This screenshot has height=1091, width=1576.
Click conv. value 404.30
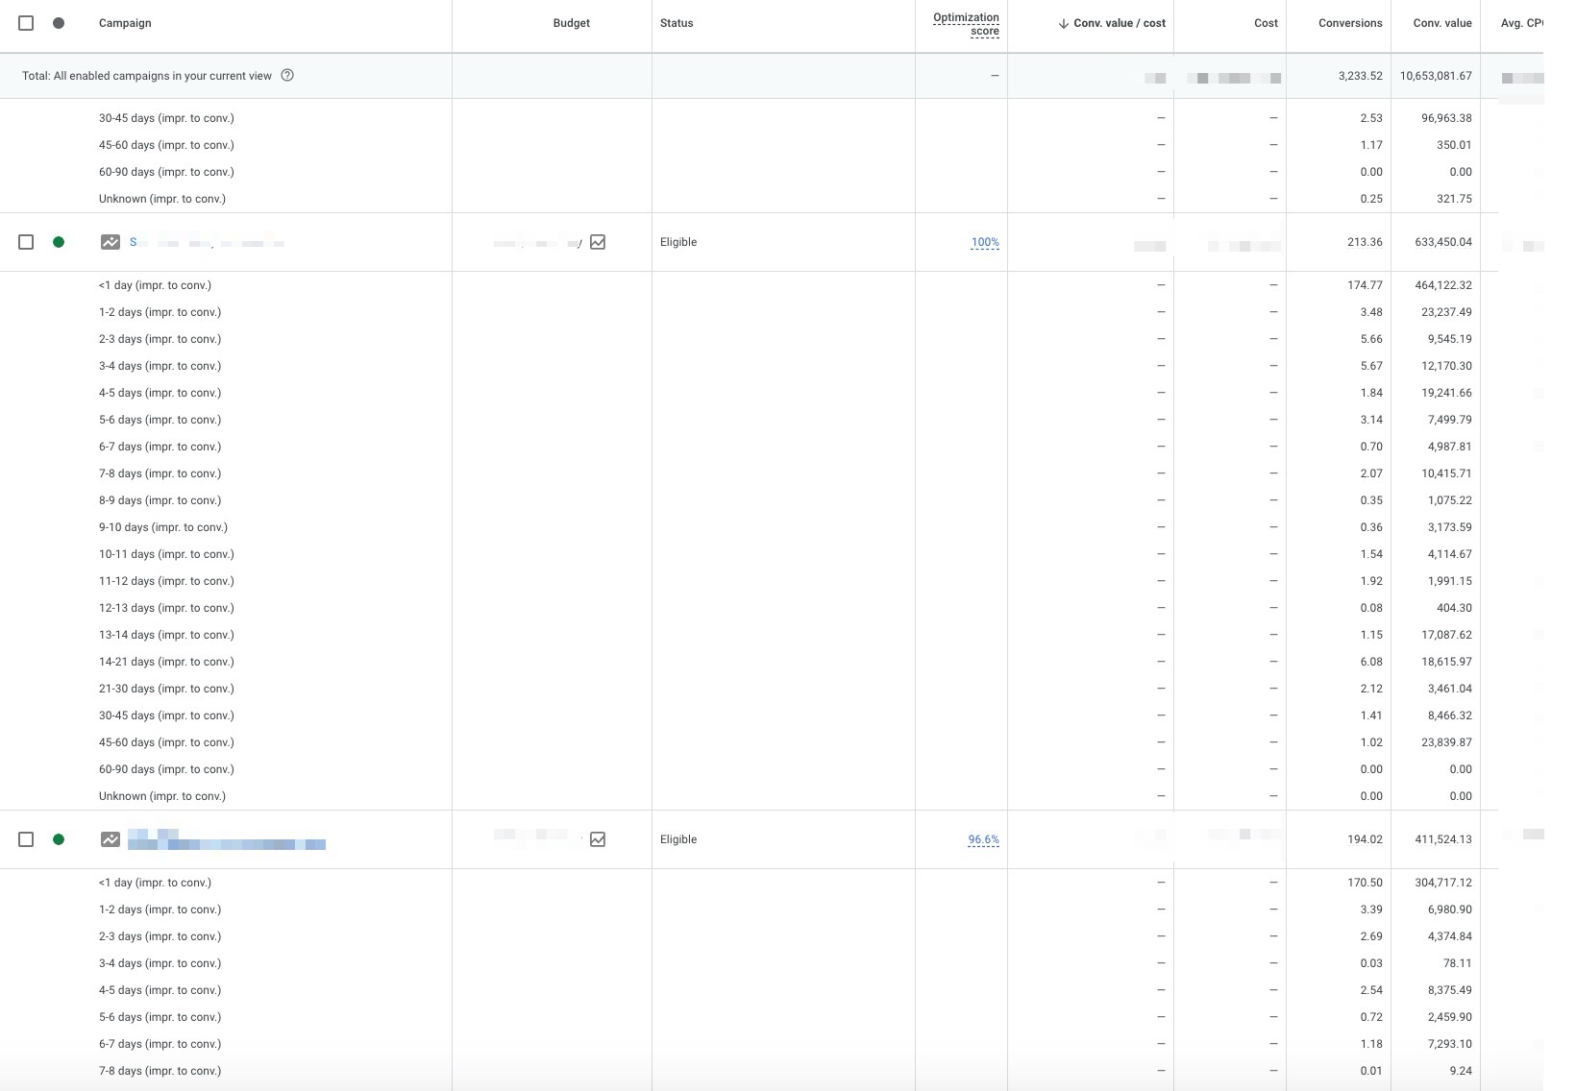click(1454, 608)
